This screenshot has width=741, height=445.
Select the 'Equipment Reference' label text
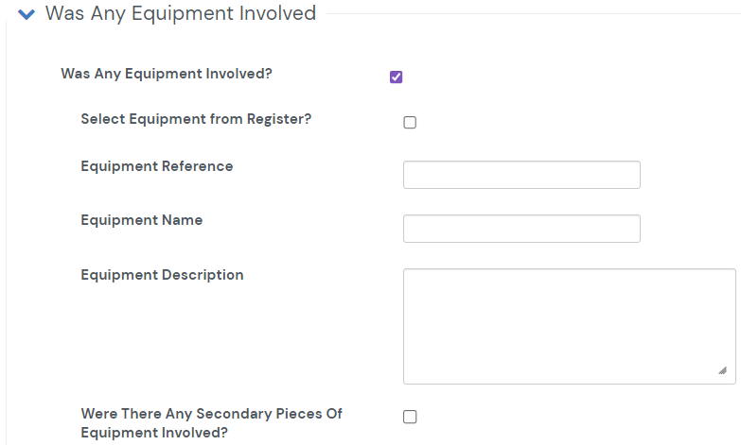157,166
